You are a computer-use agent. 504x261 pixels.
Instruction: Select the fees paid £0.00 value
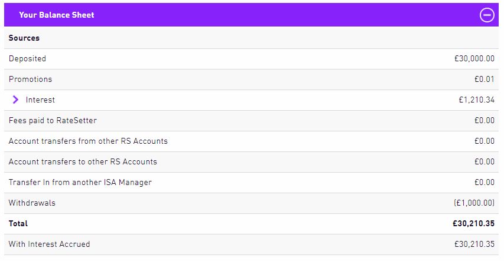pos(485,120)
